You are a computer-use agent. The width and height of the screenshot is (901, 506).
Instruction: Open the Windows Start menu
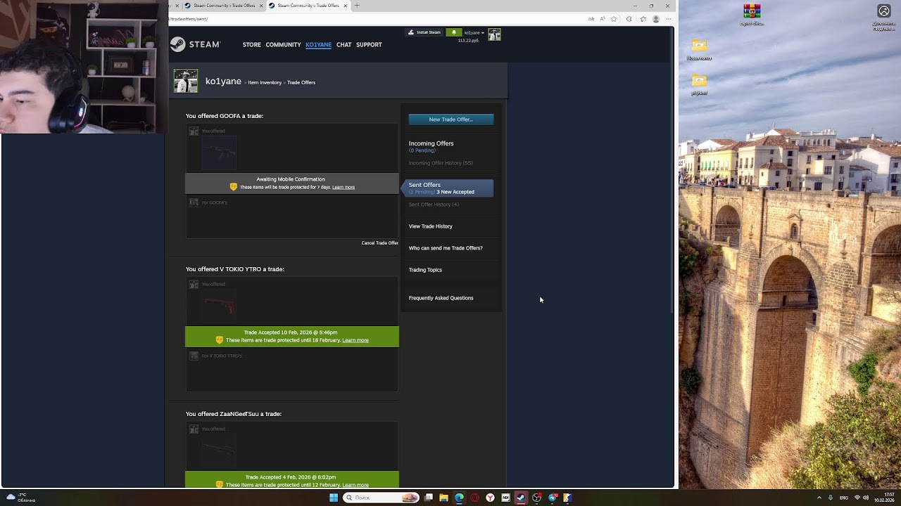coord(334,498)
